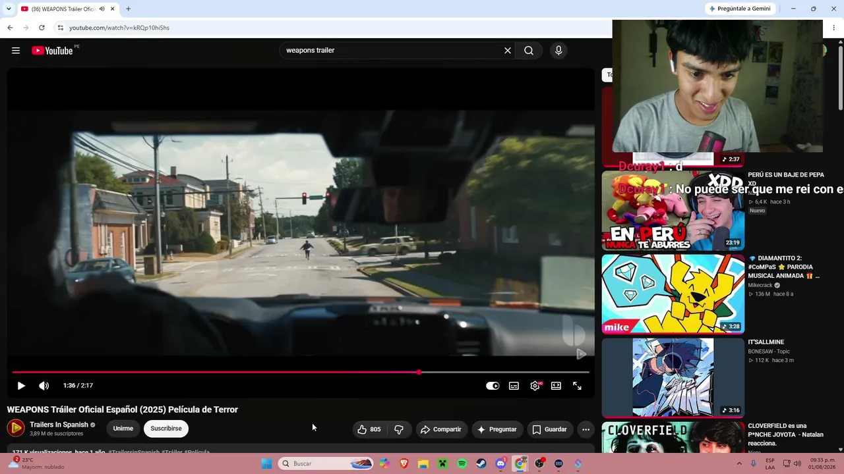Open Steam from the taskbar
This screenshot has width=844, height=474.
click(481, 463)
